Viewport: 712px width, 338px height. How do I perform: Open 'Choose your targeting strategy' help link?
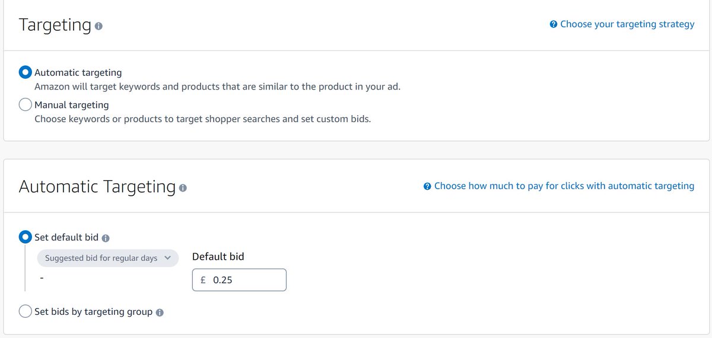[627, 24]
